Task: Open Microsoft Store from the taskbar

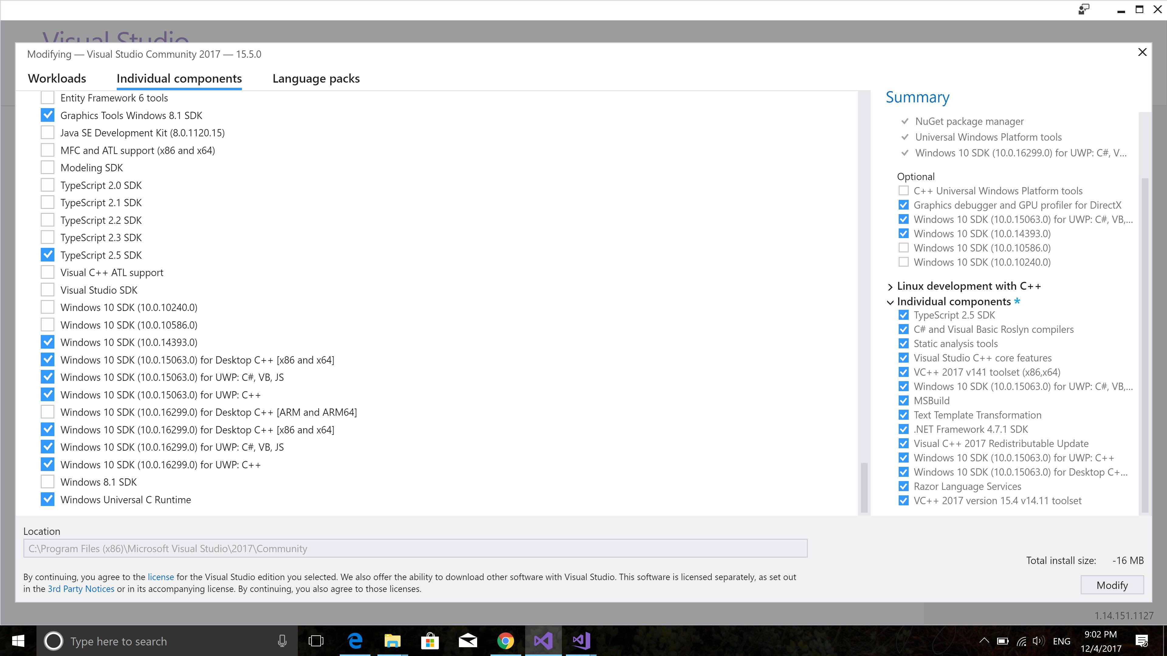Action: [430, 641]
